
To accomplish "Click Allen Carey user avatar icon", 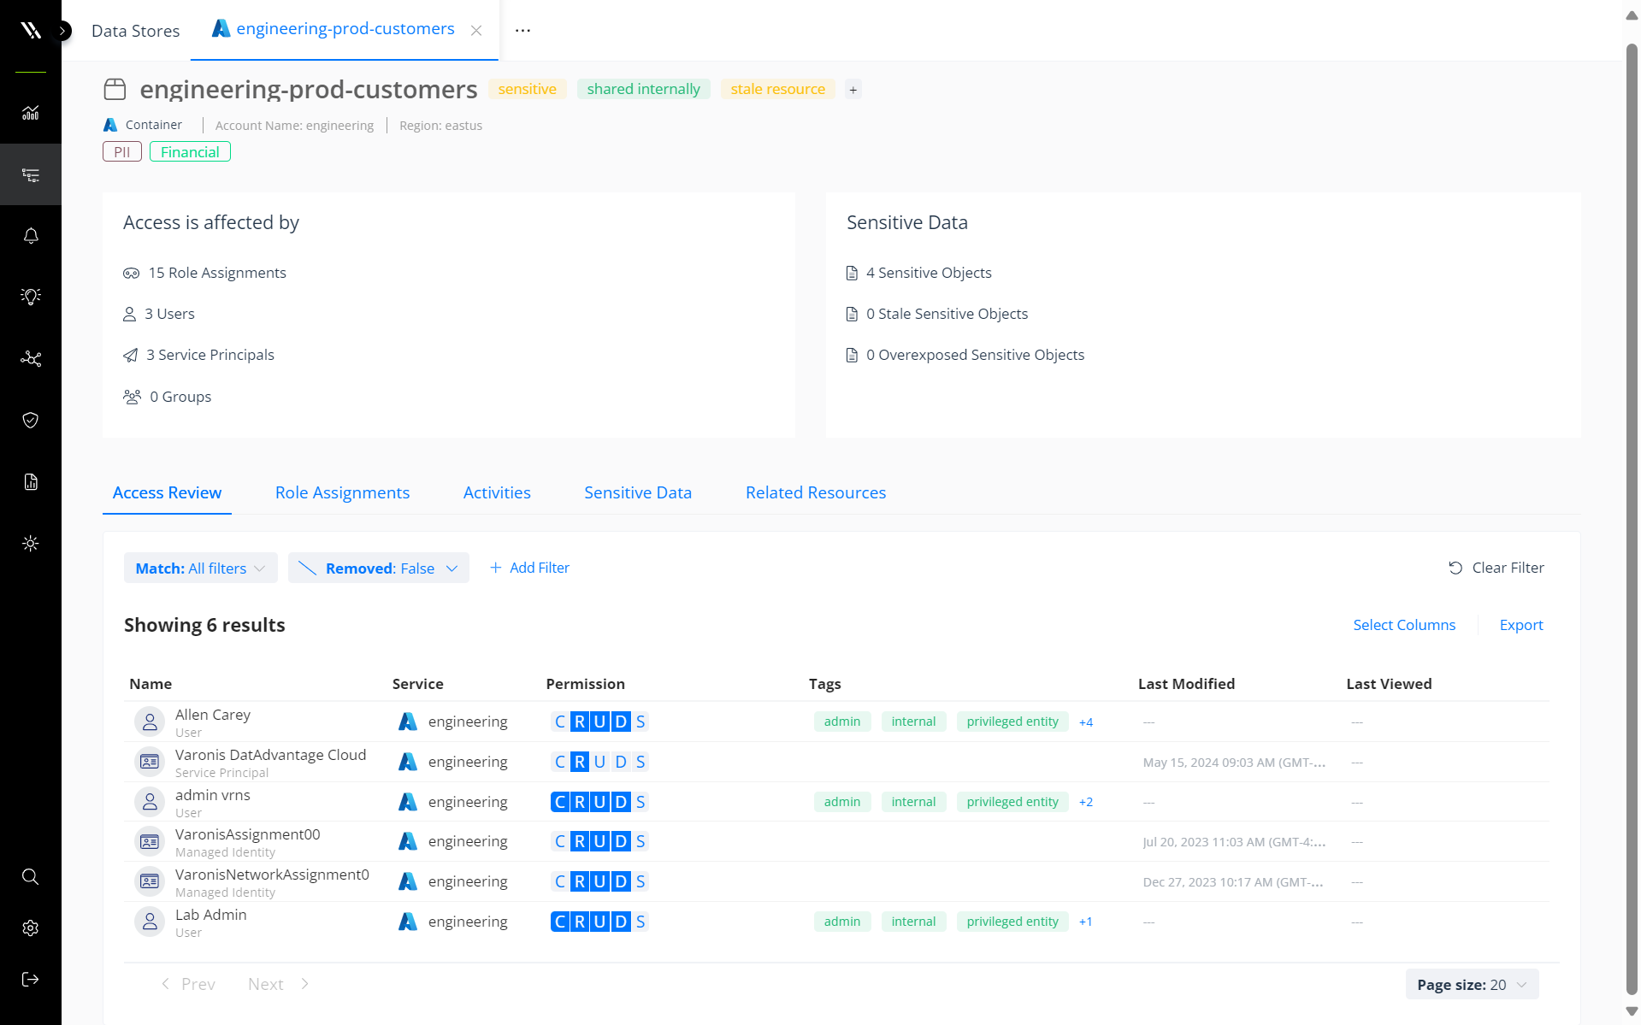I will coord(150,722).
